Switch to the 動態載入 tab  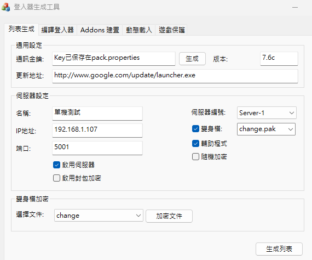[139, 30]
